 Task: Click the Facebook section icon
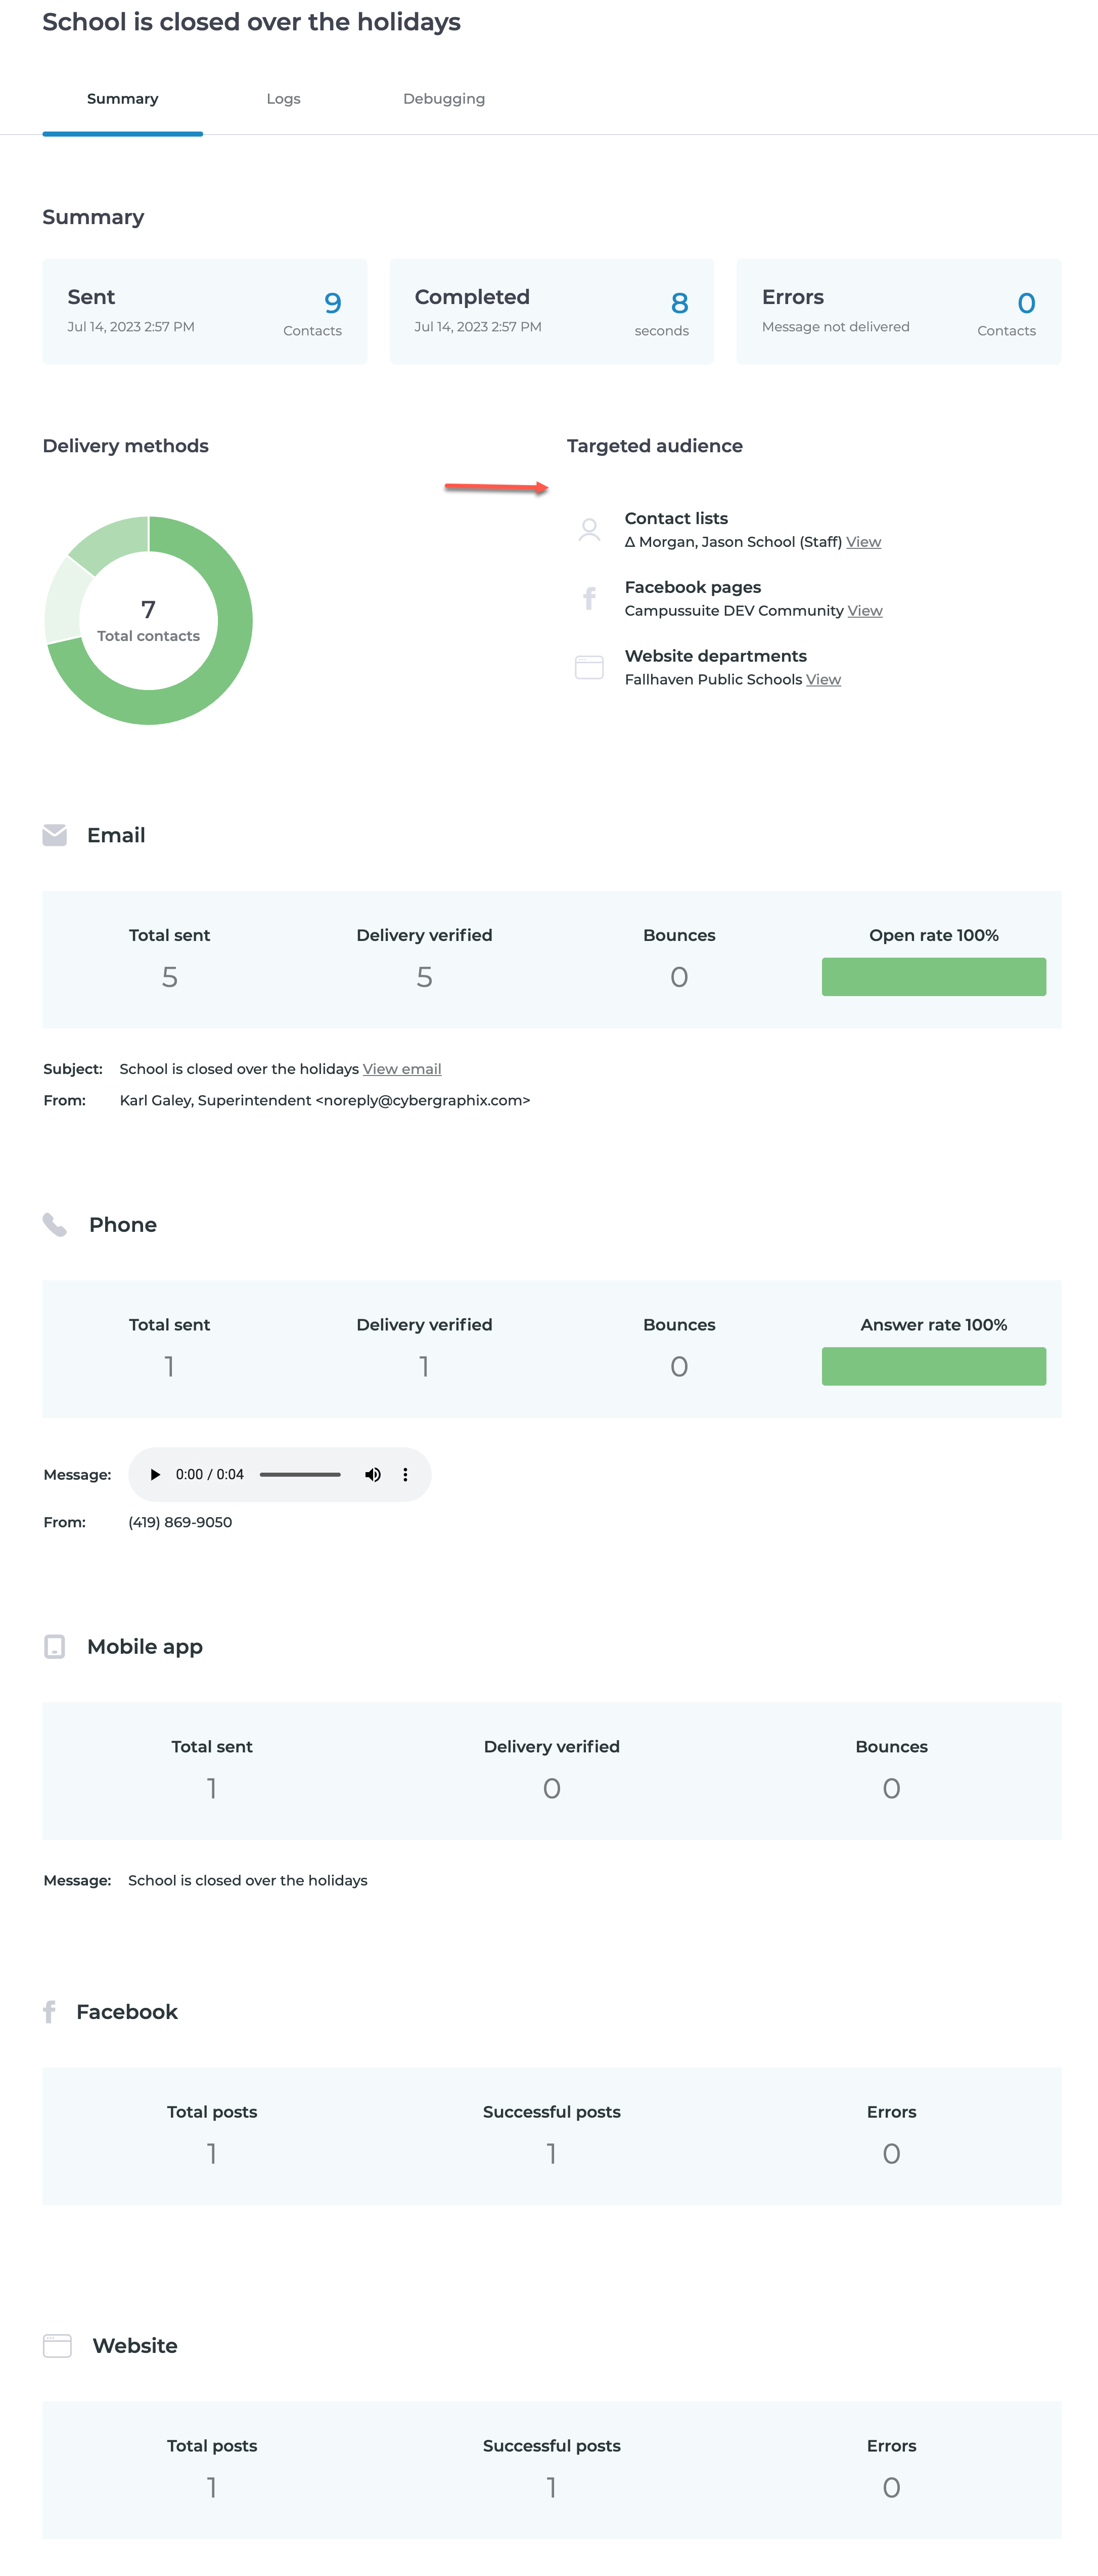tap(49, 2012)
